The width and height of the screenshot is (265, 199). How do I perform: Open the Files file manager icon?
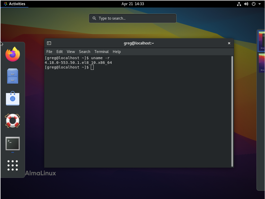point(13,76)
